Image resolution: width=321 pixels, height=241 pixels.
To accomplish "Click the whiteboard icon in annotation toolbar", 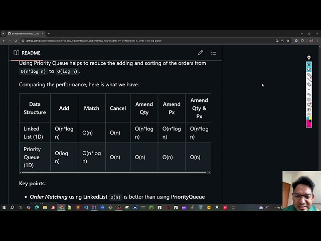I will coord(309,105).
